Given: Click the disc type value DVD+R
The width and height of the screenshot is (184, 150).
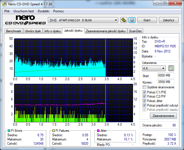Looking at the screenshot, I should (x=160, y=41).
